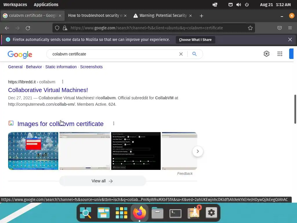The width and height of the screenshot is (297, 223).
Task: Open options next to Images for collabvm certificate
Action: 114,123
